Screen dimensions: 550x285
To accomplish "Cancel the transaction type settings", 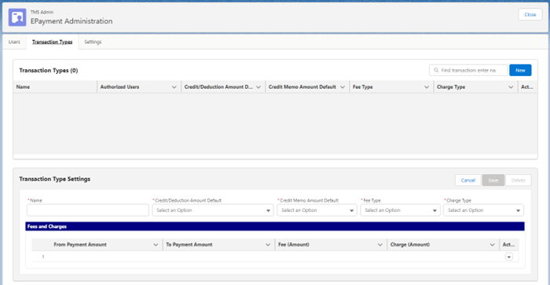I will (468, 180).
